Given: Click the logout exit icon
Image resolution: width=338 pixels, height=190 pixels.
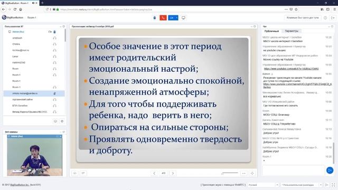Looking at the screenshot, I should click(333, 17).
